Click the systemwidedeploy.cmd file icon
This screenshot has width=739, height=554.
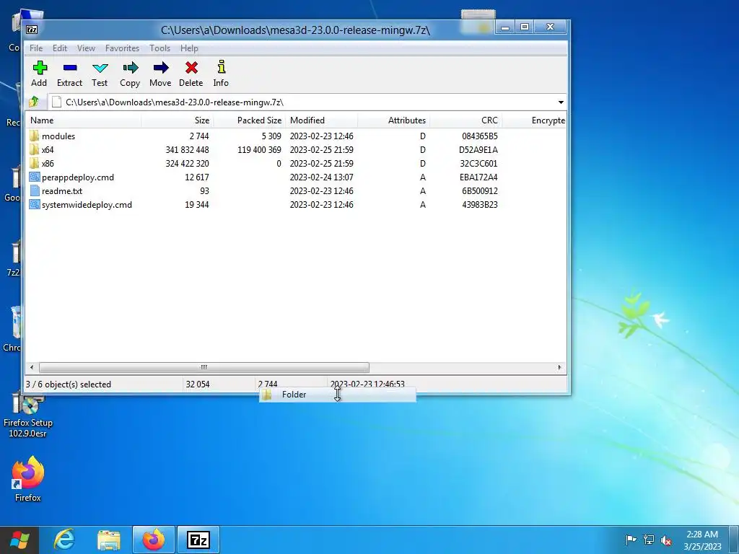click(35, 204)
